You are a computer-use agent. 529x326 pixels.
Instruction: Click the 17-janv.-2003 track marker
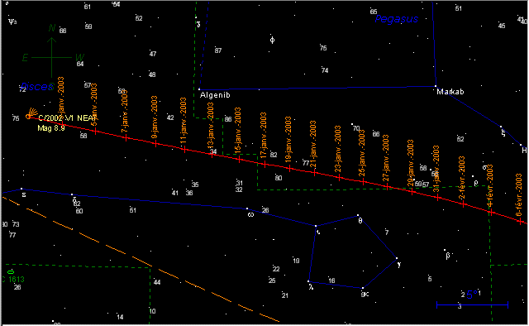click(x=264, y=165)
